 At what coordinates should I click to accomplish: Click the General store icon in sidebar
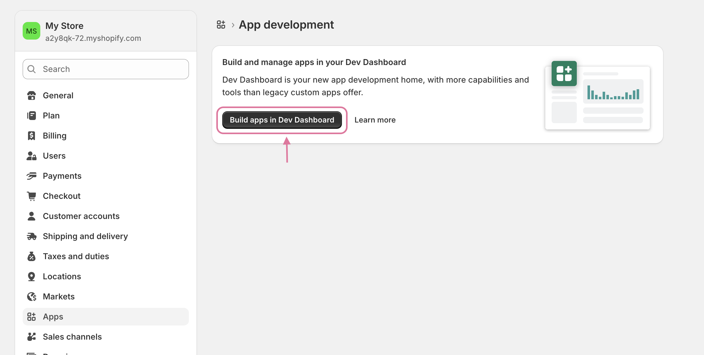coord(31,96)
